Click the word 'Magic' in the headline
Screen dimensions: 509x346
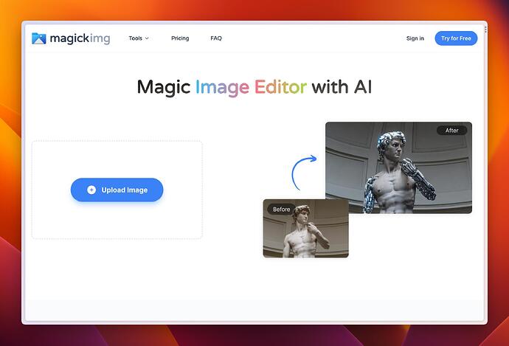164,88
